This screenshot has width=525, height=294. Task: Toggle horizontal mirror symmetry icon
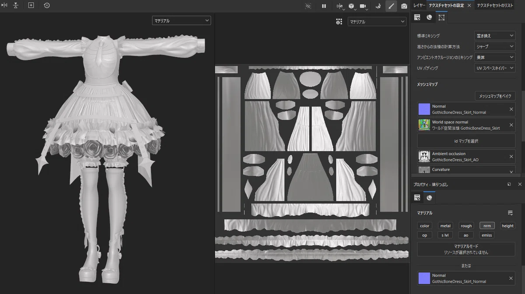[x=4, y=5]
